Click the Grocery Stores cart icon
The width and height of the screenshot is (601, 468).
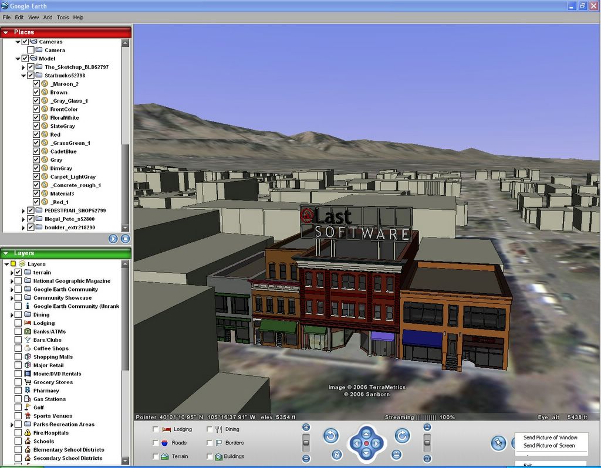pos(28,382)
